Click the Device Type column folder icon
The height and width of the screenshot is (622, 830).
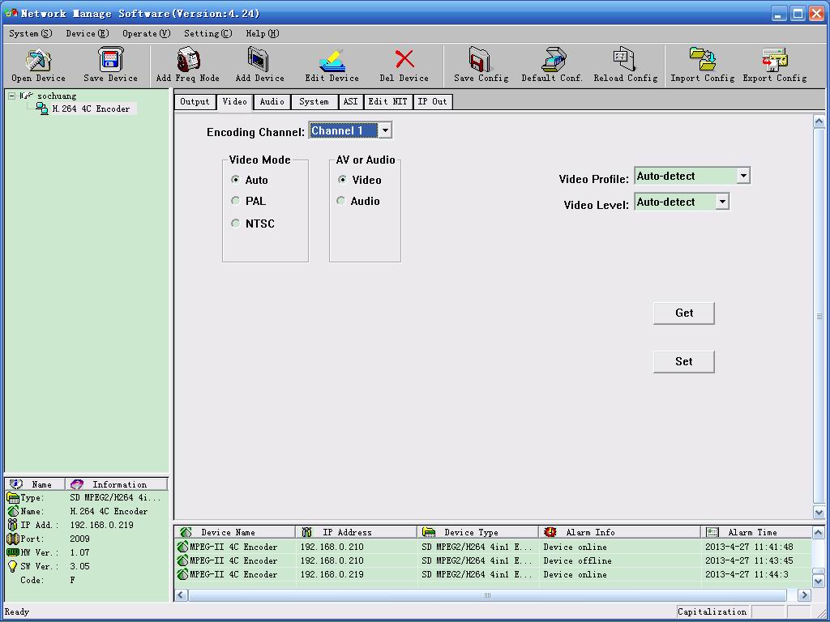click(x=429, y=532)
